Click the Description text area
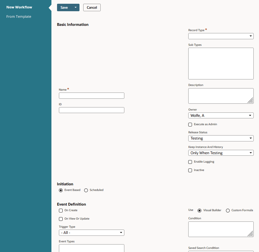The width and height of the screenshot is (259, 252). (x=221, y=96)
